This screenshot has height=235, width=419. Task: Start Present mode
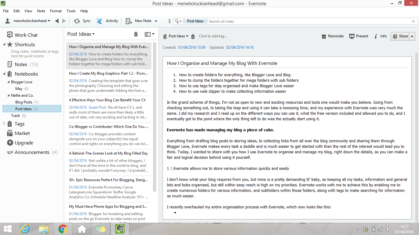tap(359, 36)
